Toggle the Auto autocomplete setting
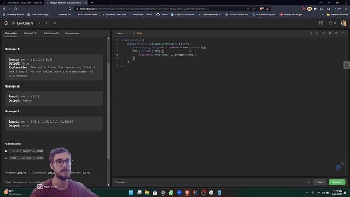 click(x=138, y=33)
